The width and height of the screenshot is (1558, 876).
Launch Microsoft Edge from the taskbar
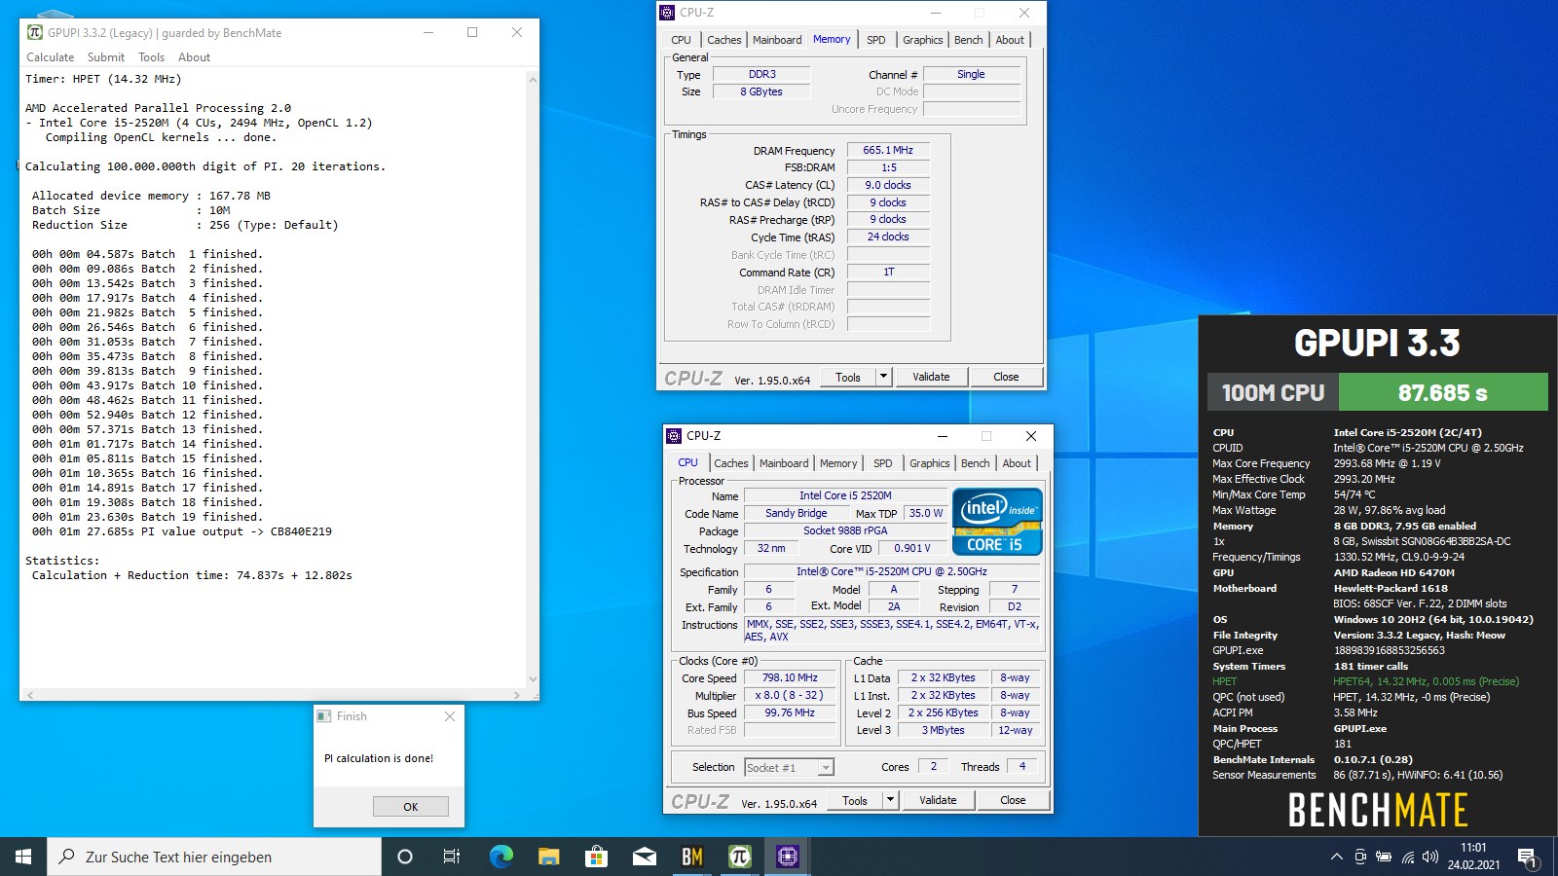(501, 857)
